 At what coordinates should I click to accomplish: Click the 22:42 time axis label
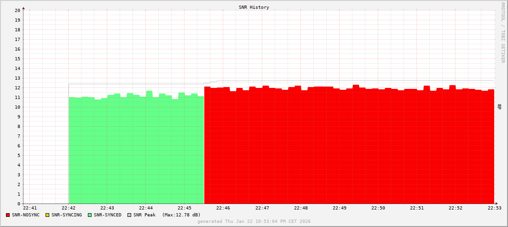point(69,208)
